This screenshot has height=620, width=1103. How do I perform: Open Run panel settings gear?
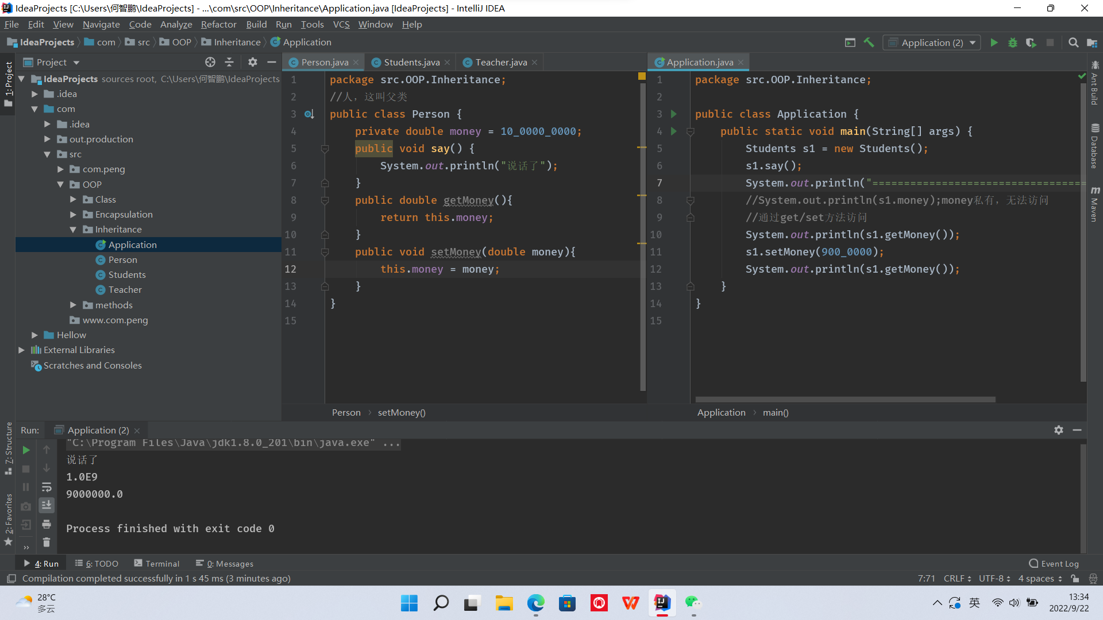point(1058,430)
